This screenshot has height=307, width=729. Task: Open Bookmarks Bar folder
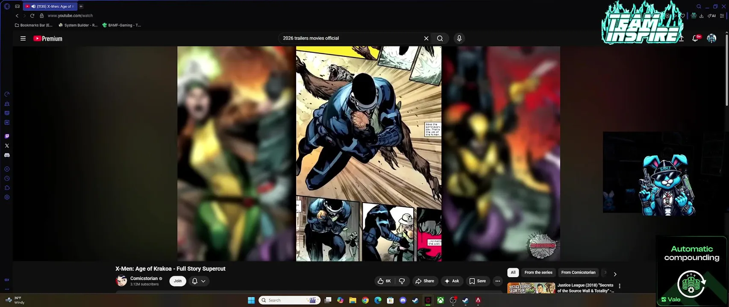coord(33,25)
